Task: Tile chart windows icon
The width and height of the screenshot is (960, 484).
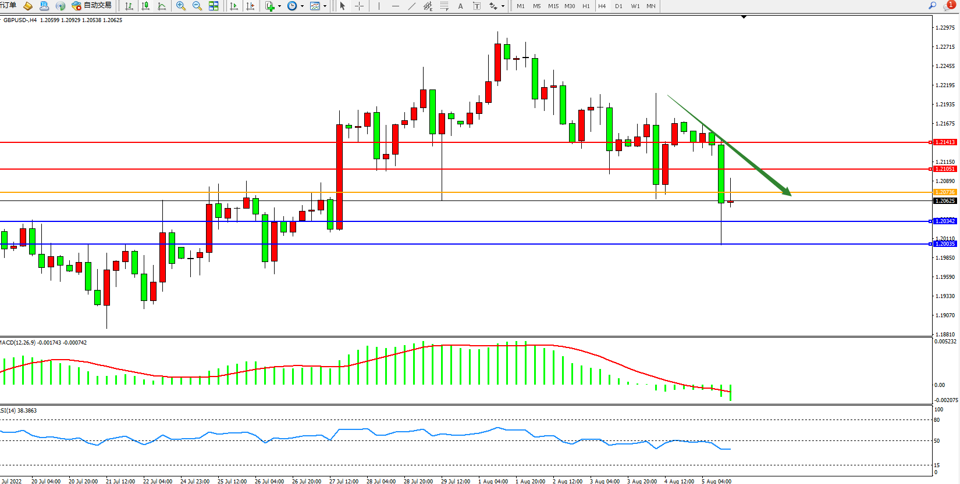Action: click(x=214, y=6)
